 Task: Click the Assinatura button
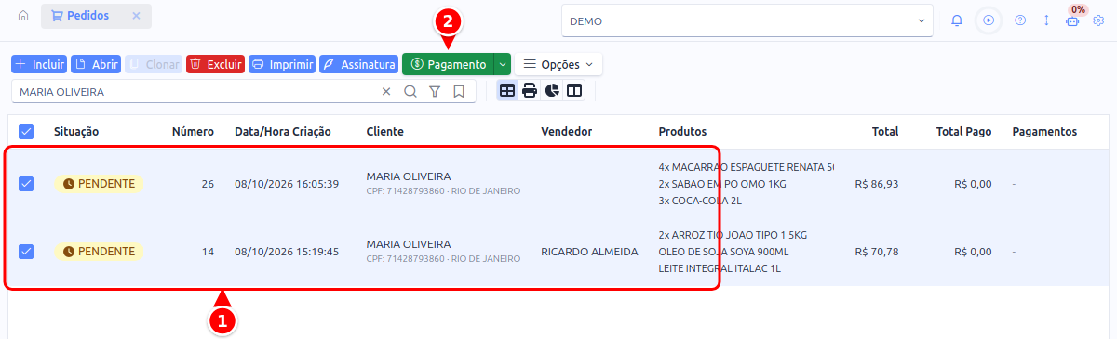point(358,64)
